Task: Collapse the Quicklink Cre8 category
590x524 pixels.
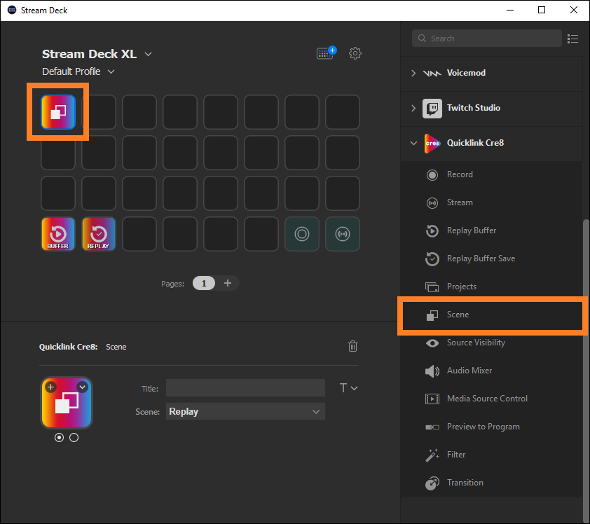Action: (413, 143)
